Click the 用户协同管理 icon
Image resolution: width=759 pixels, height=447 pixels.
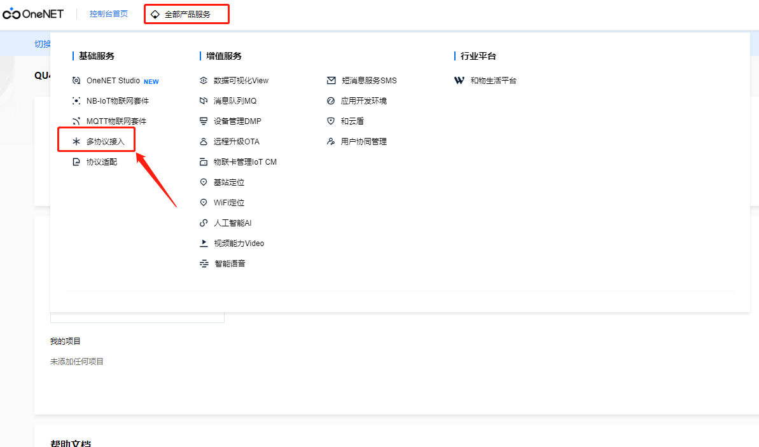tap(331, 142)
